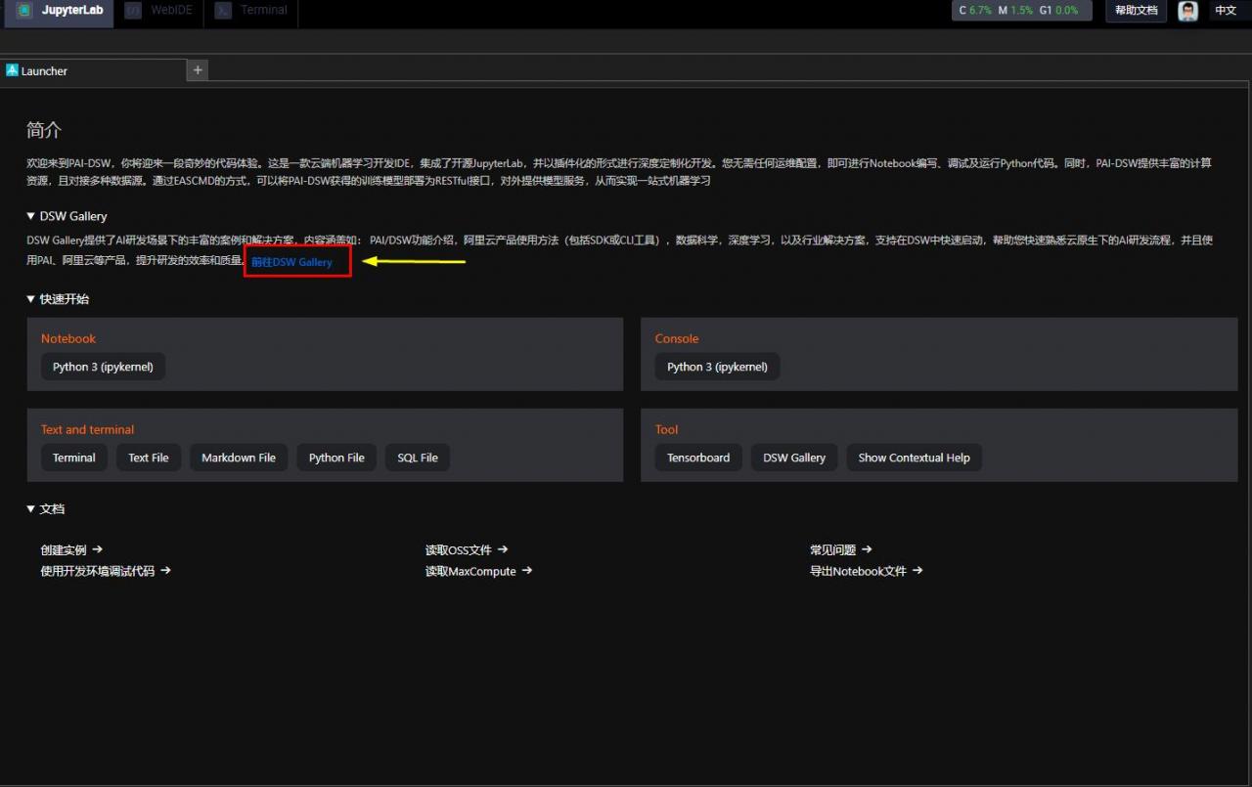Switch language with 中文 button
This screenshot has width=1252, height=787.
(x=1226, y=11)
